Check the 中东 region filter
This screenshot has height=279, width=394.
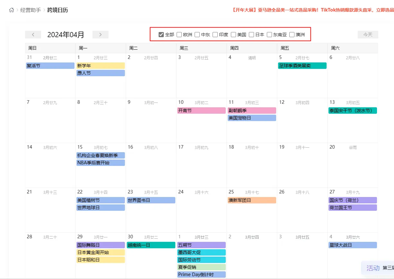[x=197, y=35]
